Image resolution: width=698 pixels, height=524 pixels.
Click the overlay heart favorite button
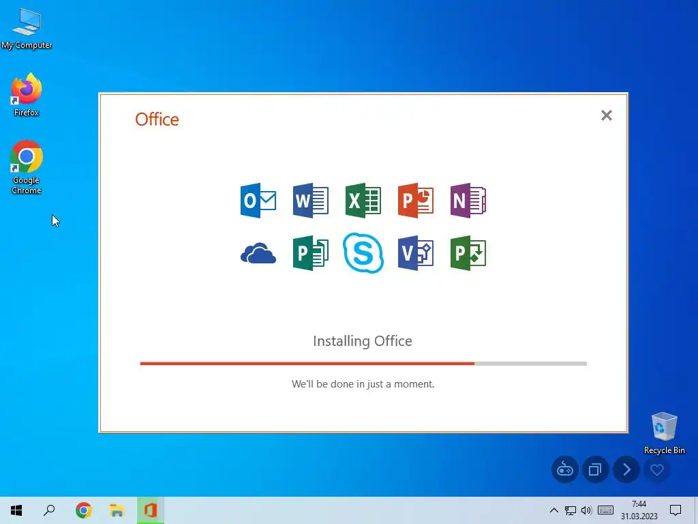[x=657, y=469]
